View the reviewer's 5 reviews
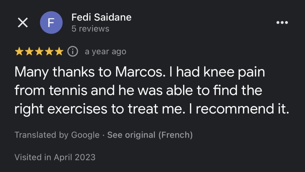This screenshot has width=305, height=172. (90, 29)
